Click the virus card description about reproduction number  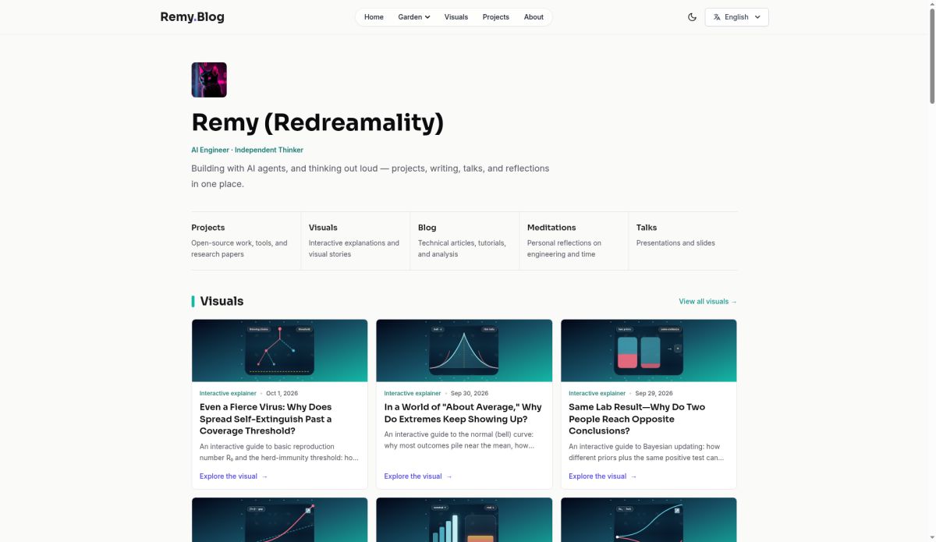(279, 452)
